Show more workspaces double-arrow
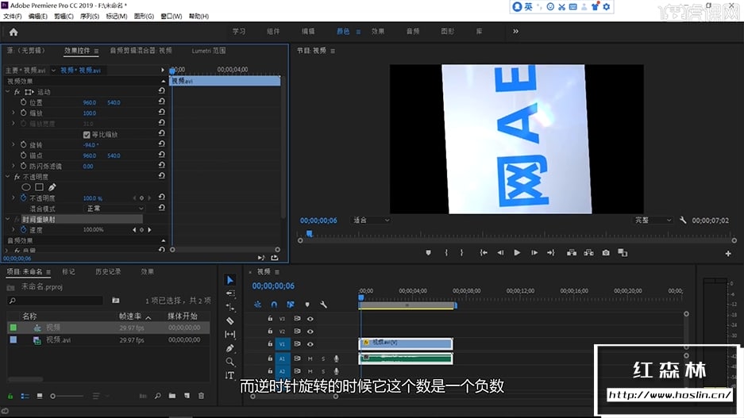 [x=516, y=31]
